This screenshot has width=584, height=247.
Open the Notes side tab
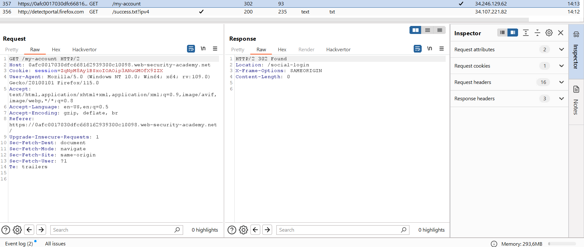(x=576, y=102)
